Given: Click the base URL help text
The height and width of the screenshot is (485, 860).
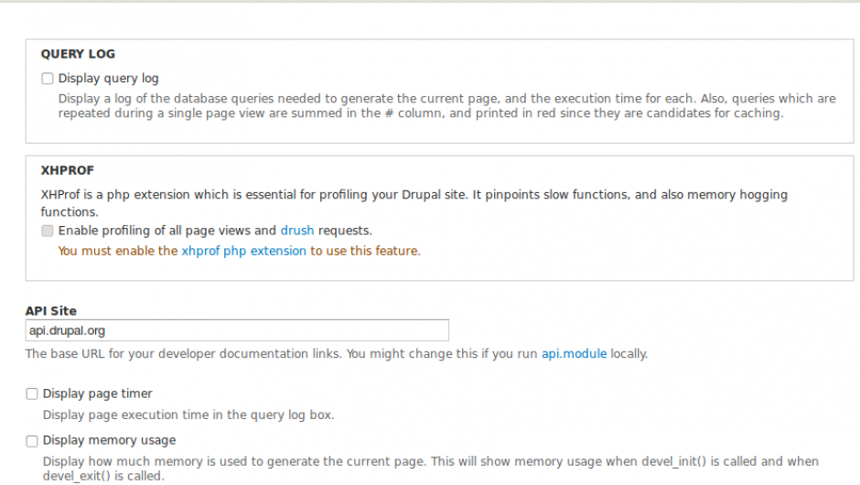Looking at the screenshot, I should point(274,353).
